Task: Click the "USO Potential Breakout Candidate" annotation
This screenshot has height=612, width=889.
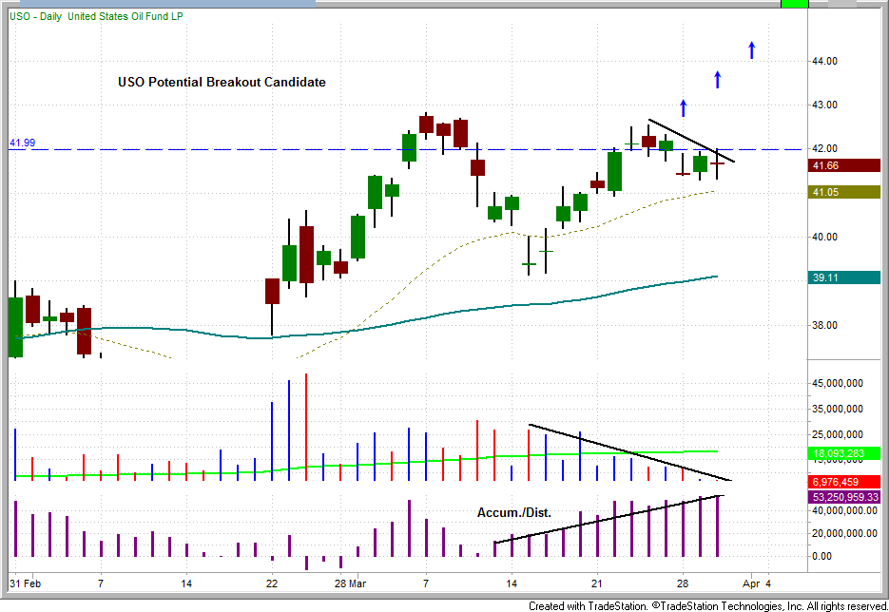Action: (x=222, y=82)
